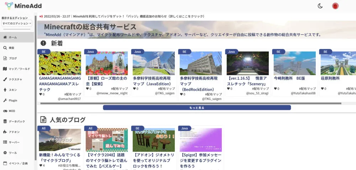Viewport: 356px width, 170px height.
Task: Click the MOD gamepad icon in sidebar
Action: [x=5, y=111]
